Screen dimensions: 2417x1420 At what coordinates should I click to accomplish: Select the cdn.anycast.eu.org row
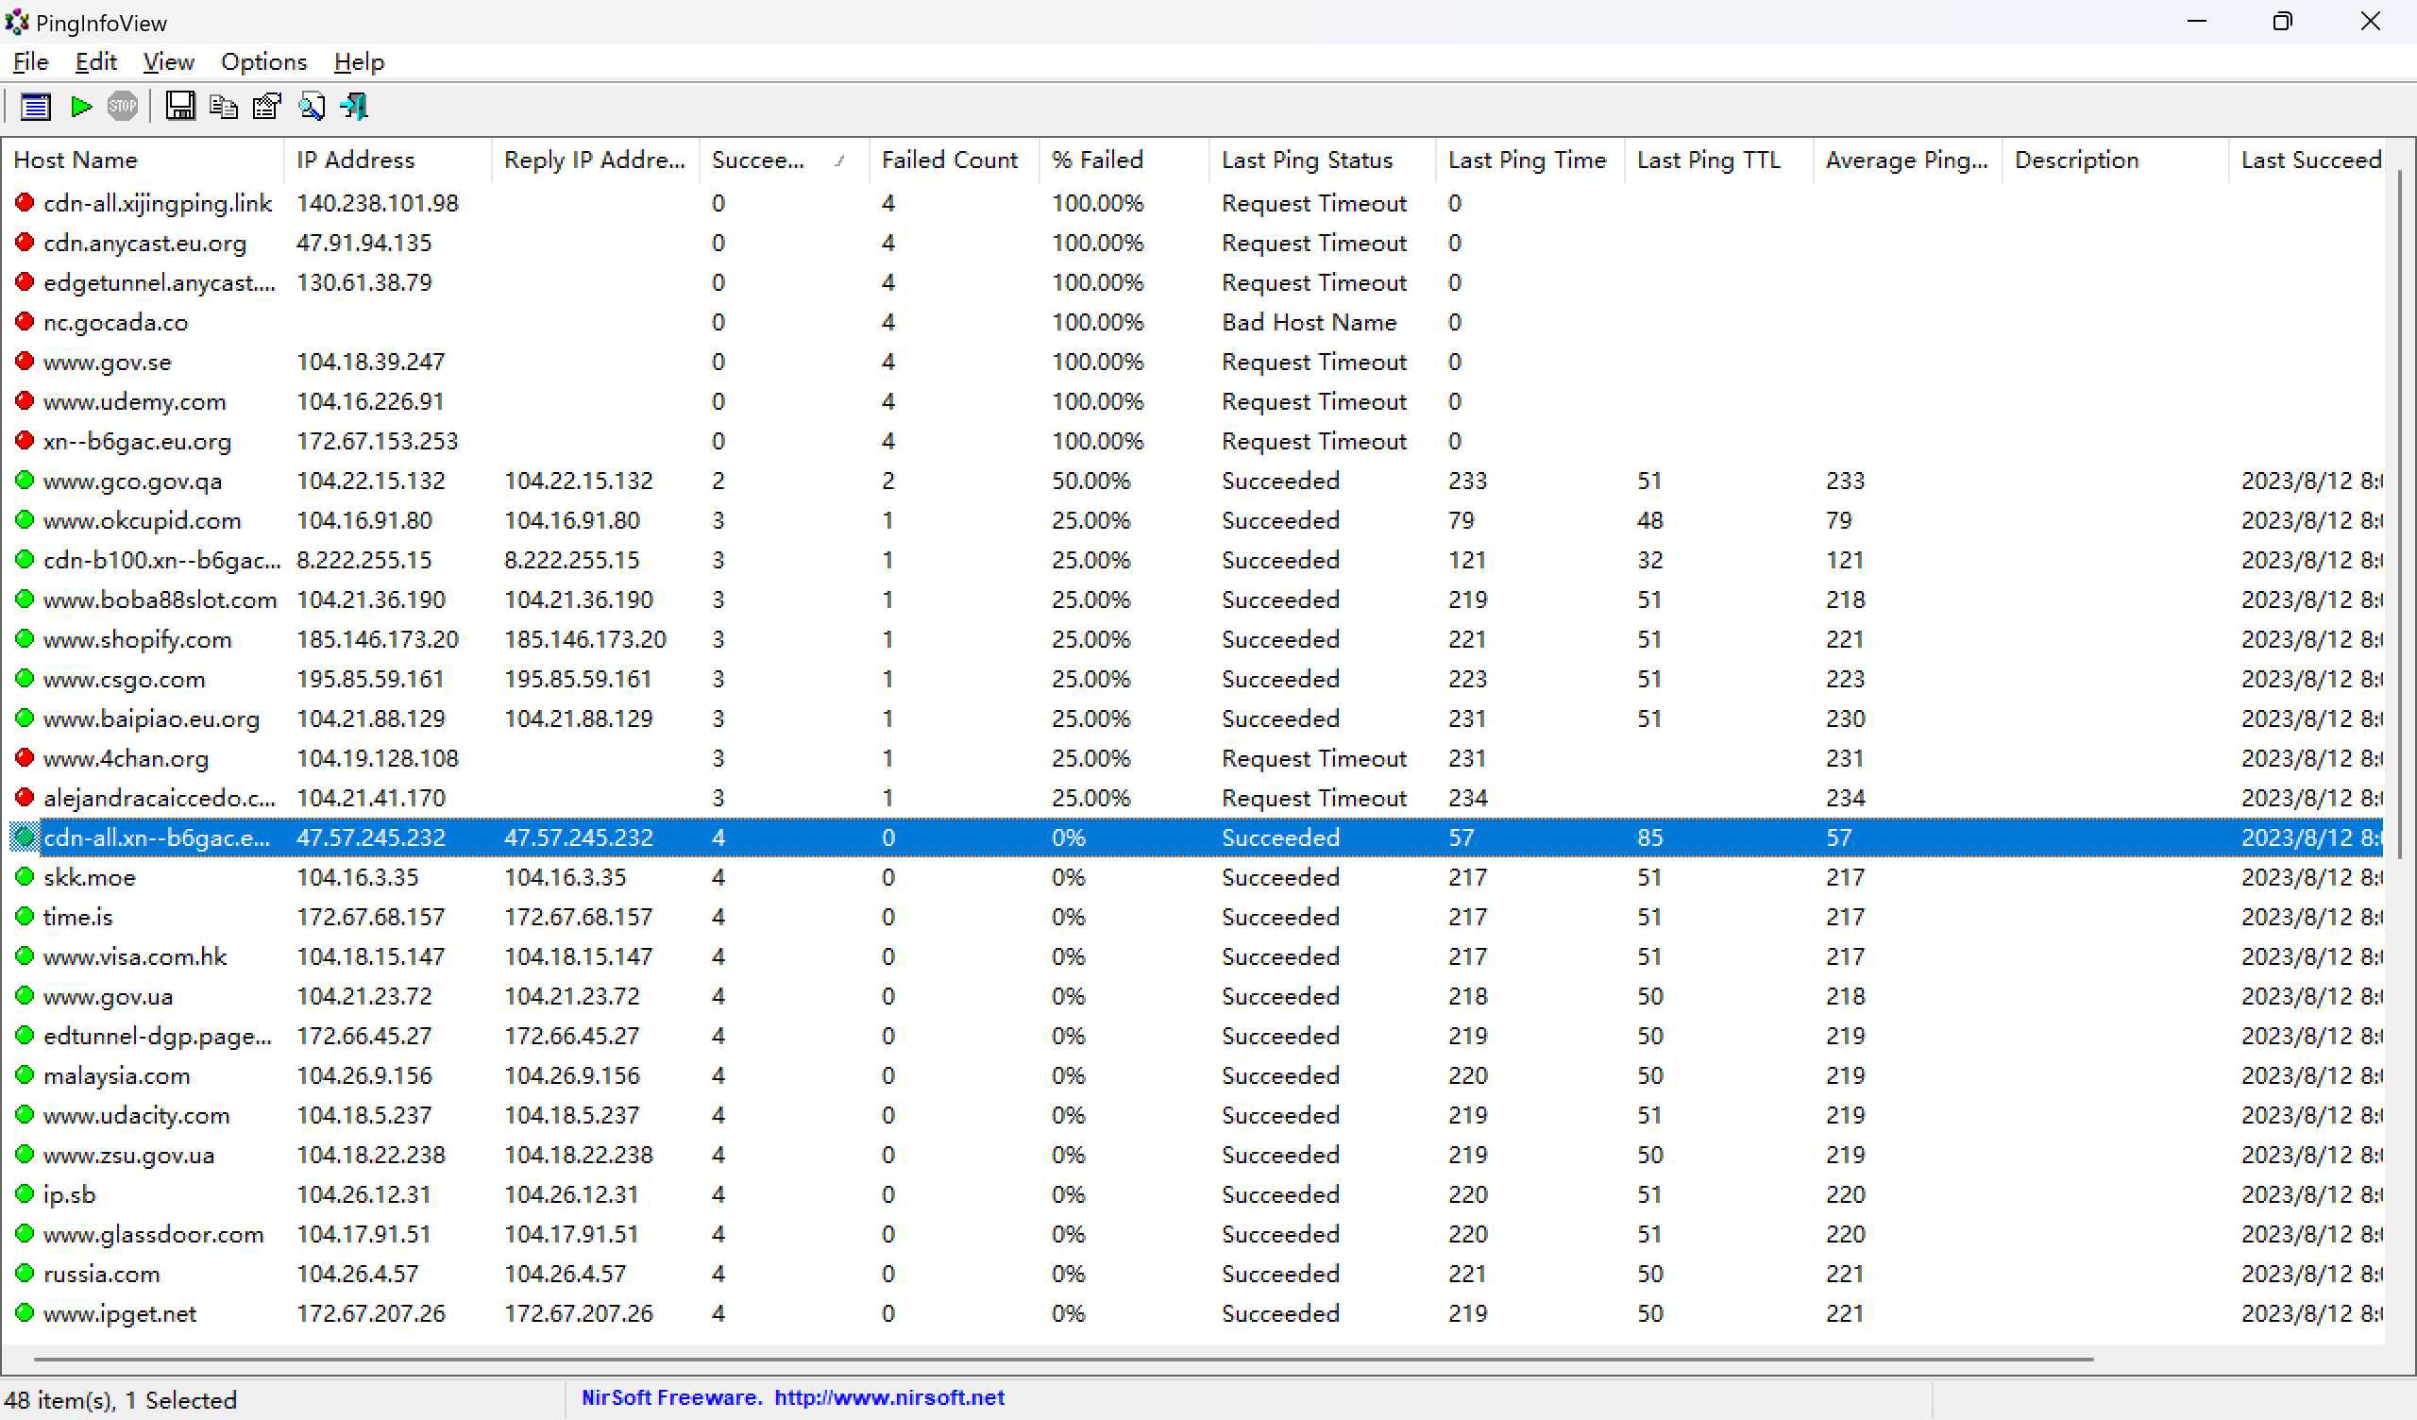pyautogui.click(x=1194, y=243)
